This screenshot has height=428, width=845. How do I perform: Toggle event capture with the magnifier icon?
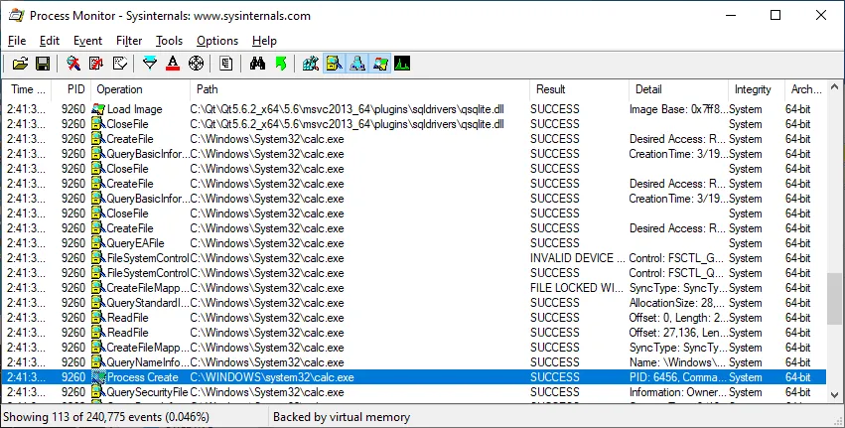pos(73,64)
